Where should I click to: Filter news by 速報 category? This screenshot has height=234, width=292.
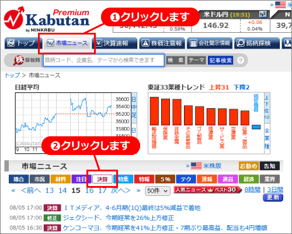click(207, 179)
